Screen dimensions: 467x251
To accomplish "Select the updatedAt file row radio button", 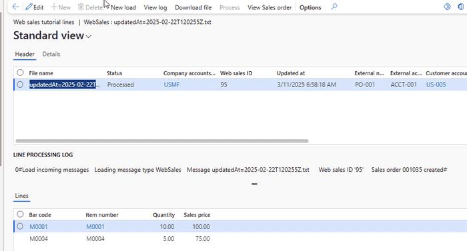I will (x=20, y=85).
